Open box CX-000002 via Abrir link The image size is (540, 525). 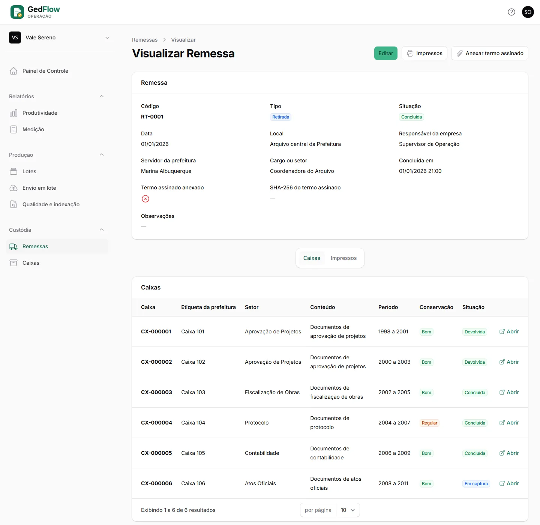[x=509, y=362]
